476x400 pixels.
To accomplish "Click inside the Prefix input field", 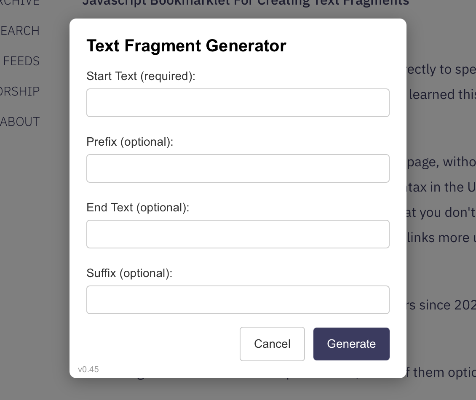I will [x=238, y=168].
